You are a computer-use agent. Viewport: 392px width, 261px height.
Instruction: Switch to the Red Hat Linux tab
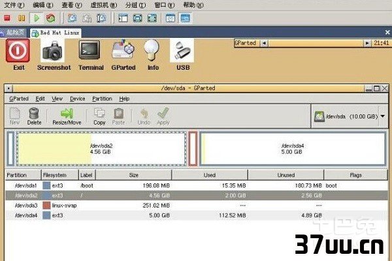point(56,33)
